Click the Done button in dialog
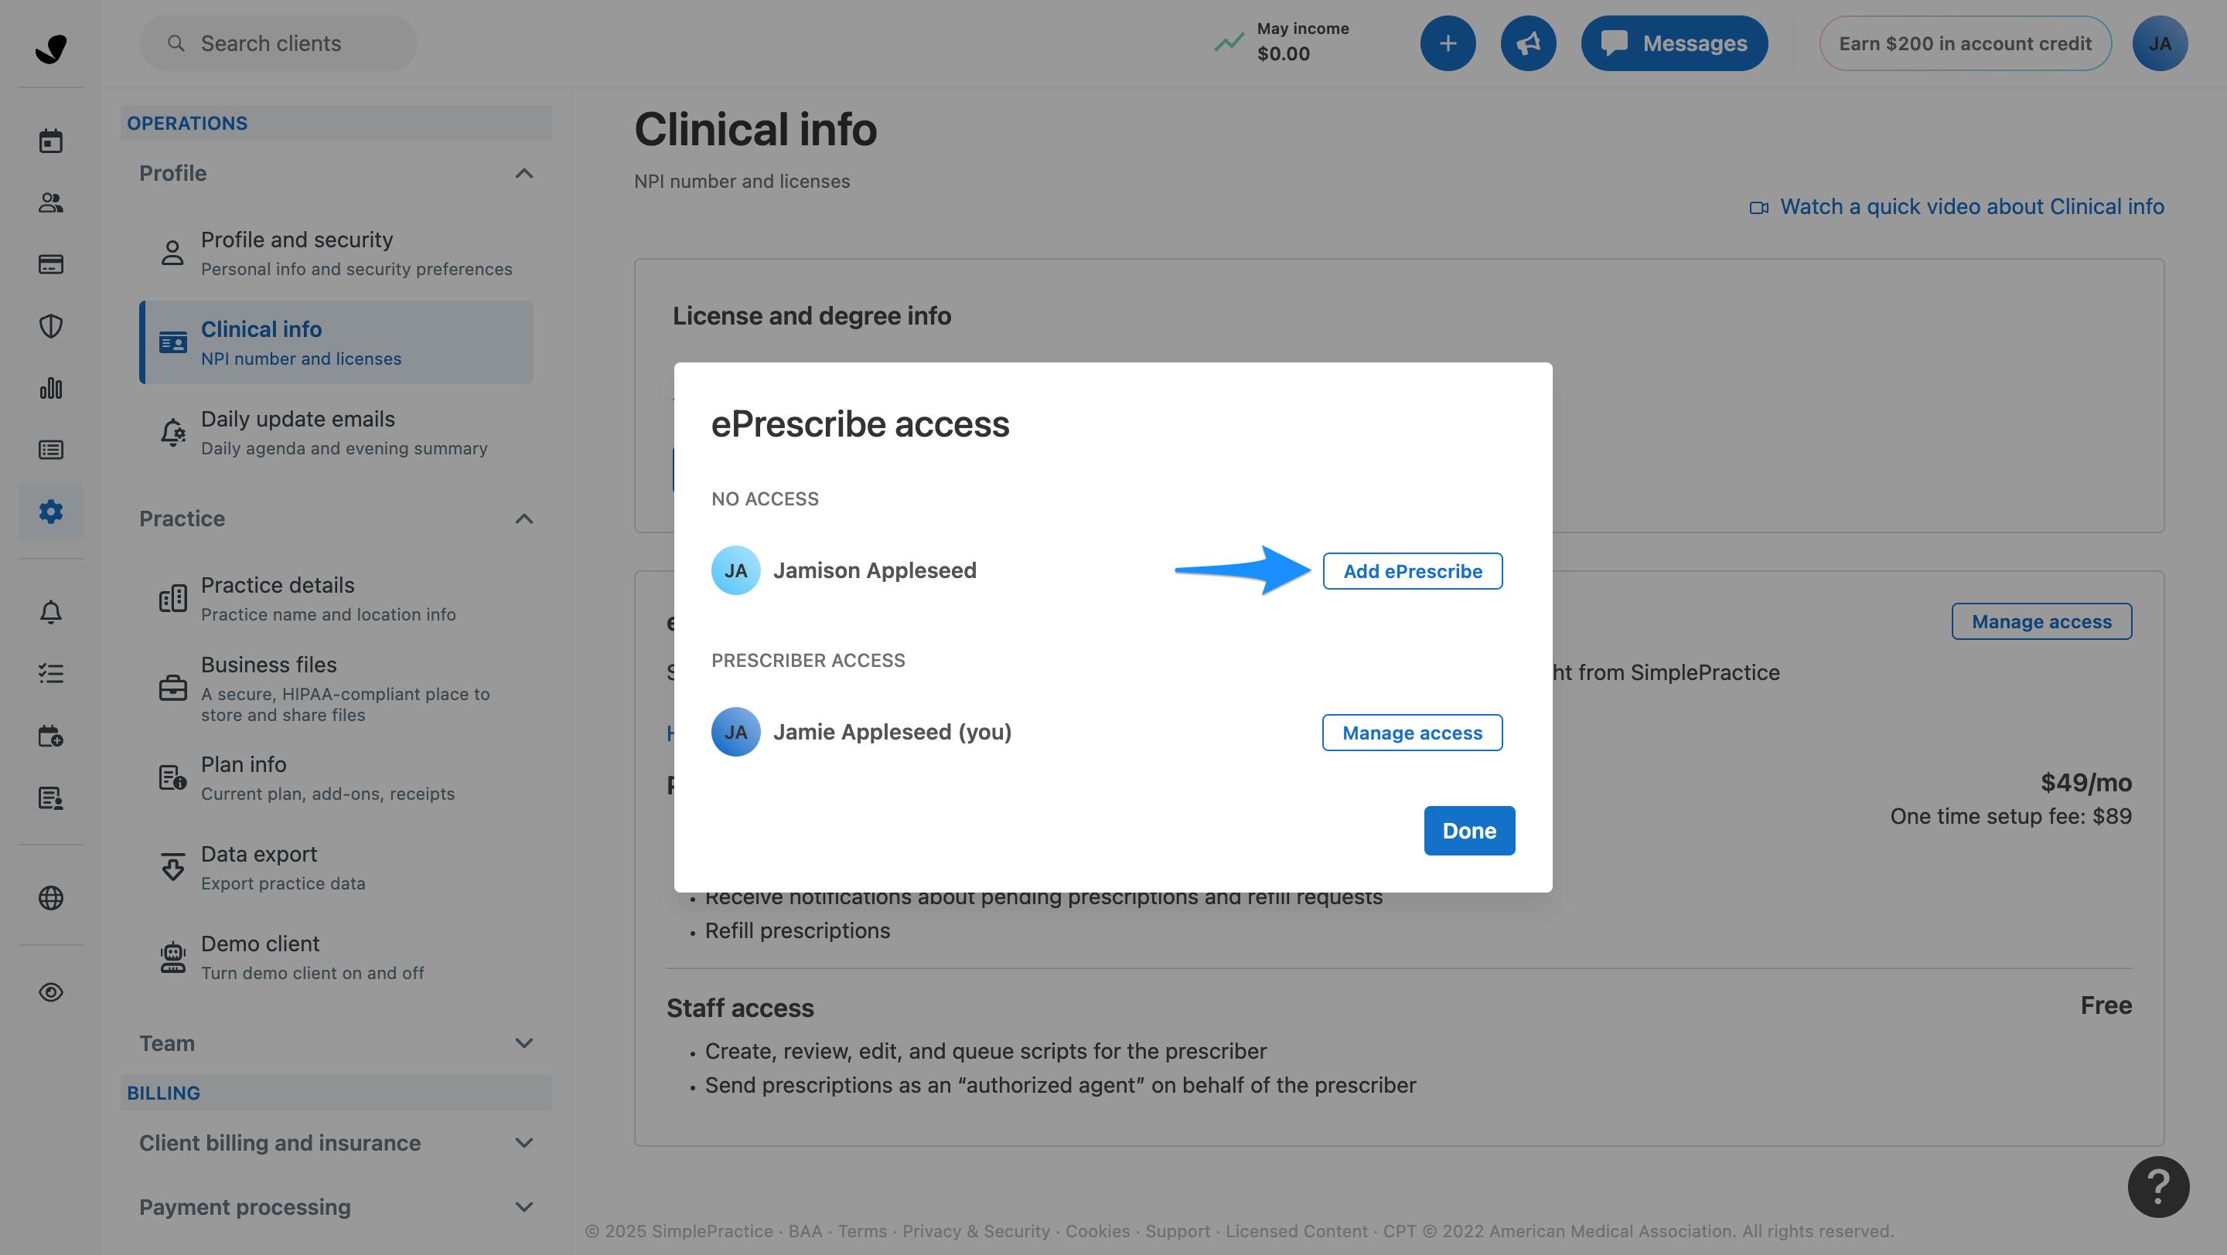Screen dimensions: 2227x1255 coord(1469,831)
